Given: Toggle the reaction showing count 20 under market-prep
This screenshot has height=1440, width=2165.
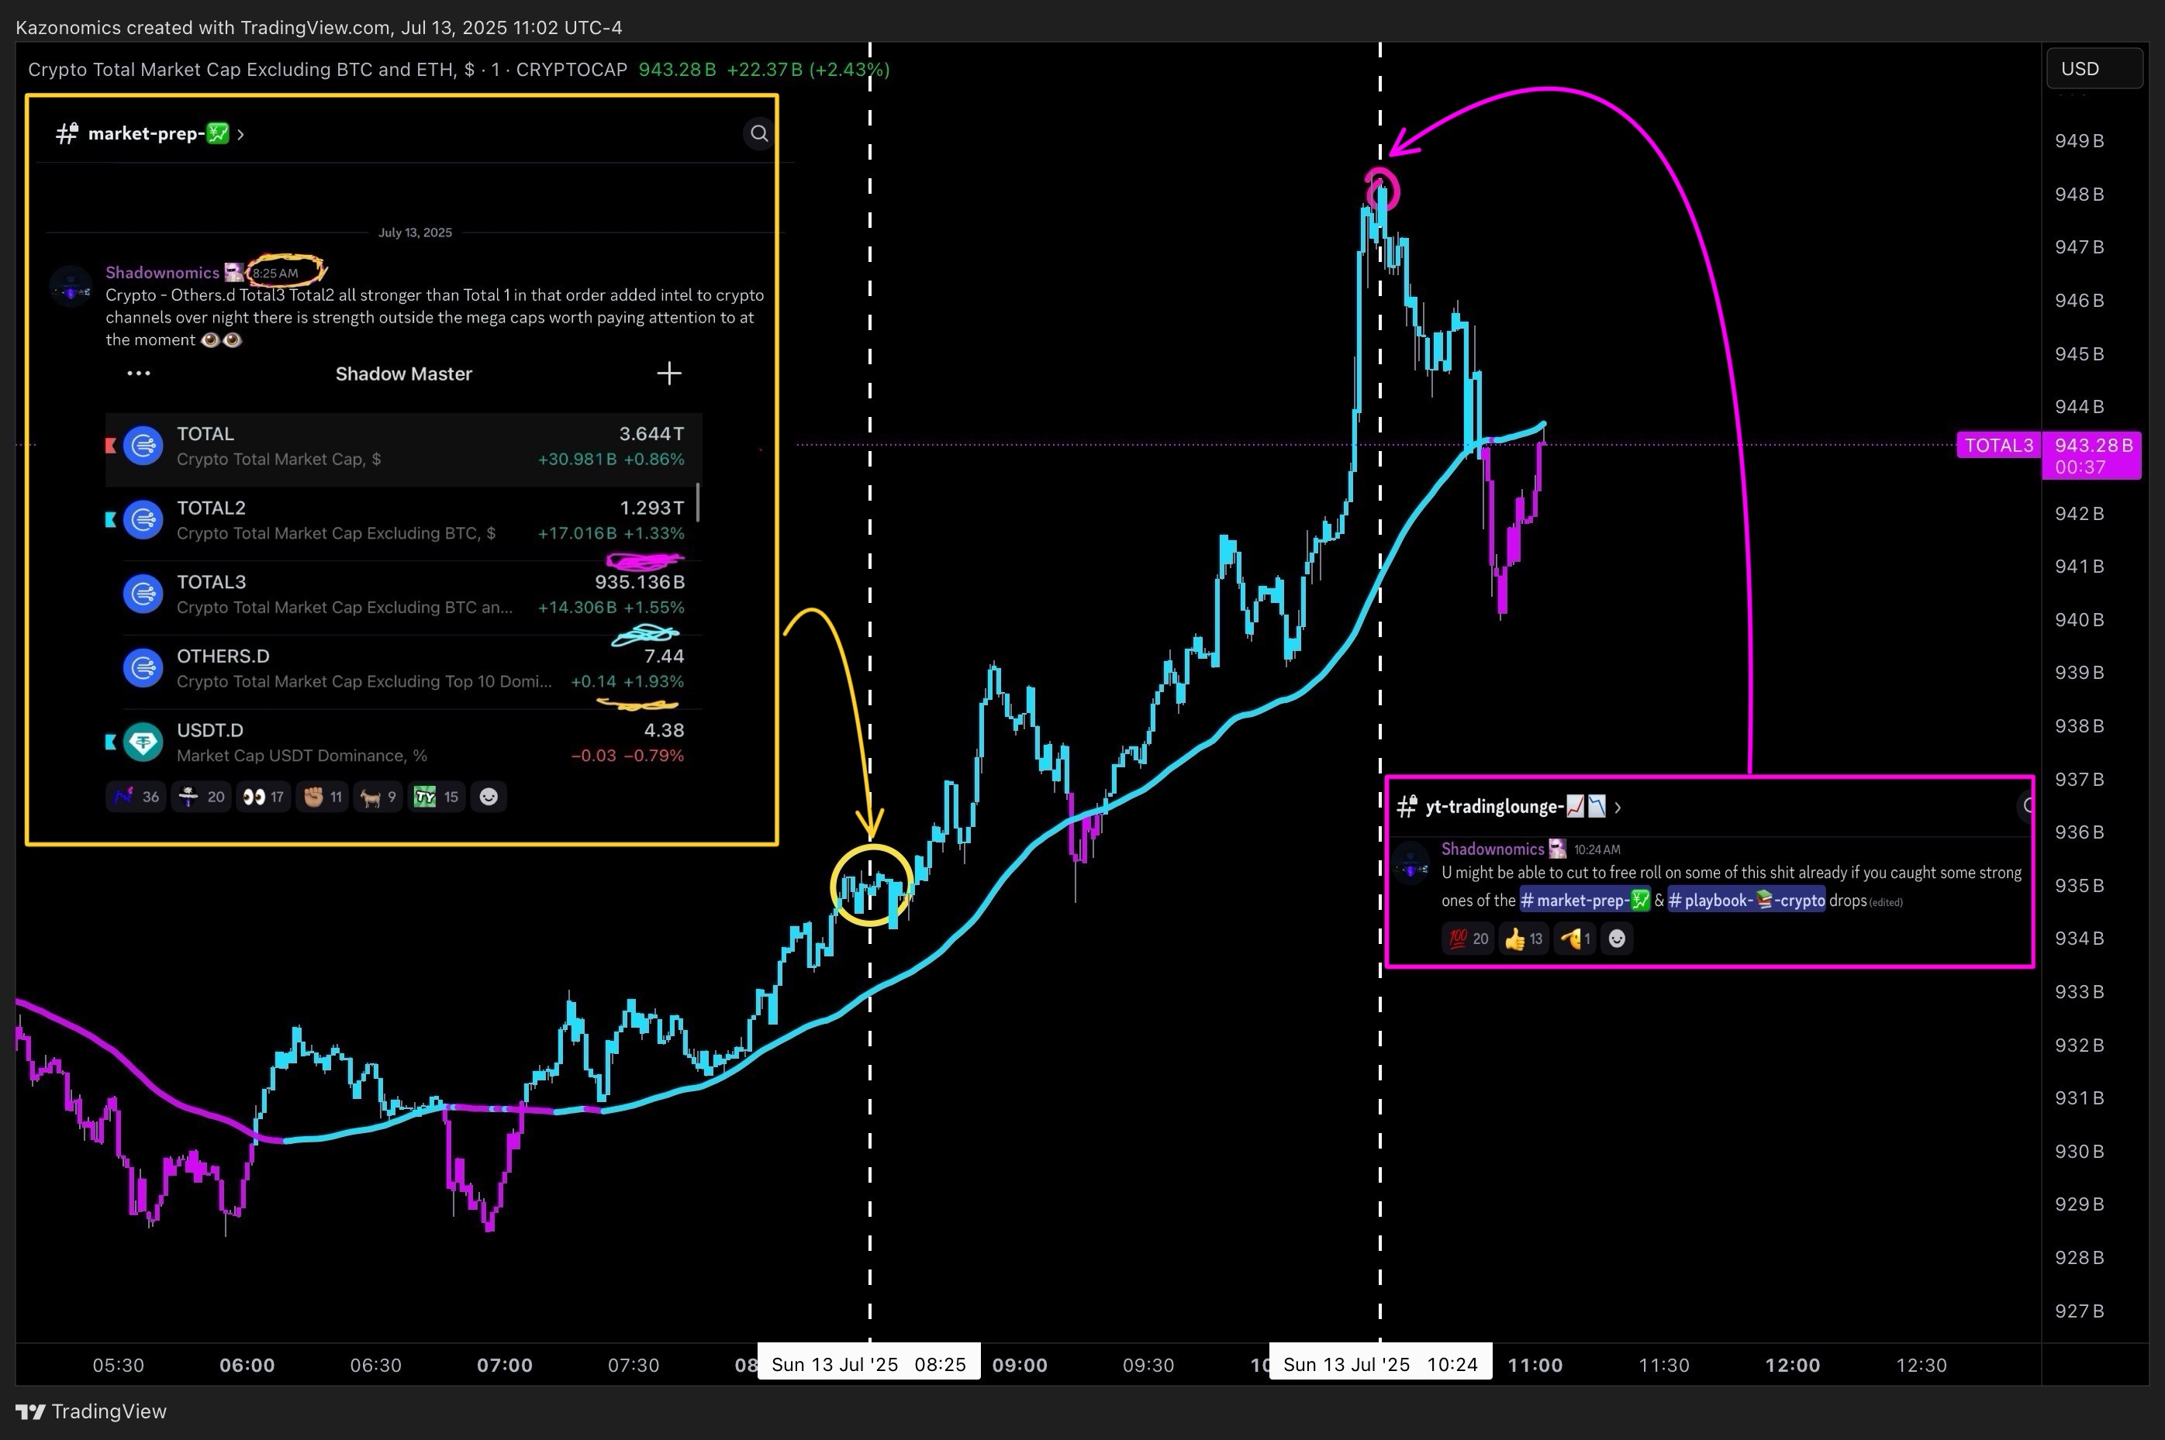Looking at the screenshot, I should (x=202, y=798).
